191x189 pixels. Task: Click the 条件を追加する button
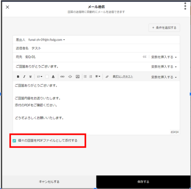(x=164, y=28)
